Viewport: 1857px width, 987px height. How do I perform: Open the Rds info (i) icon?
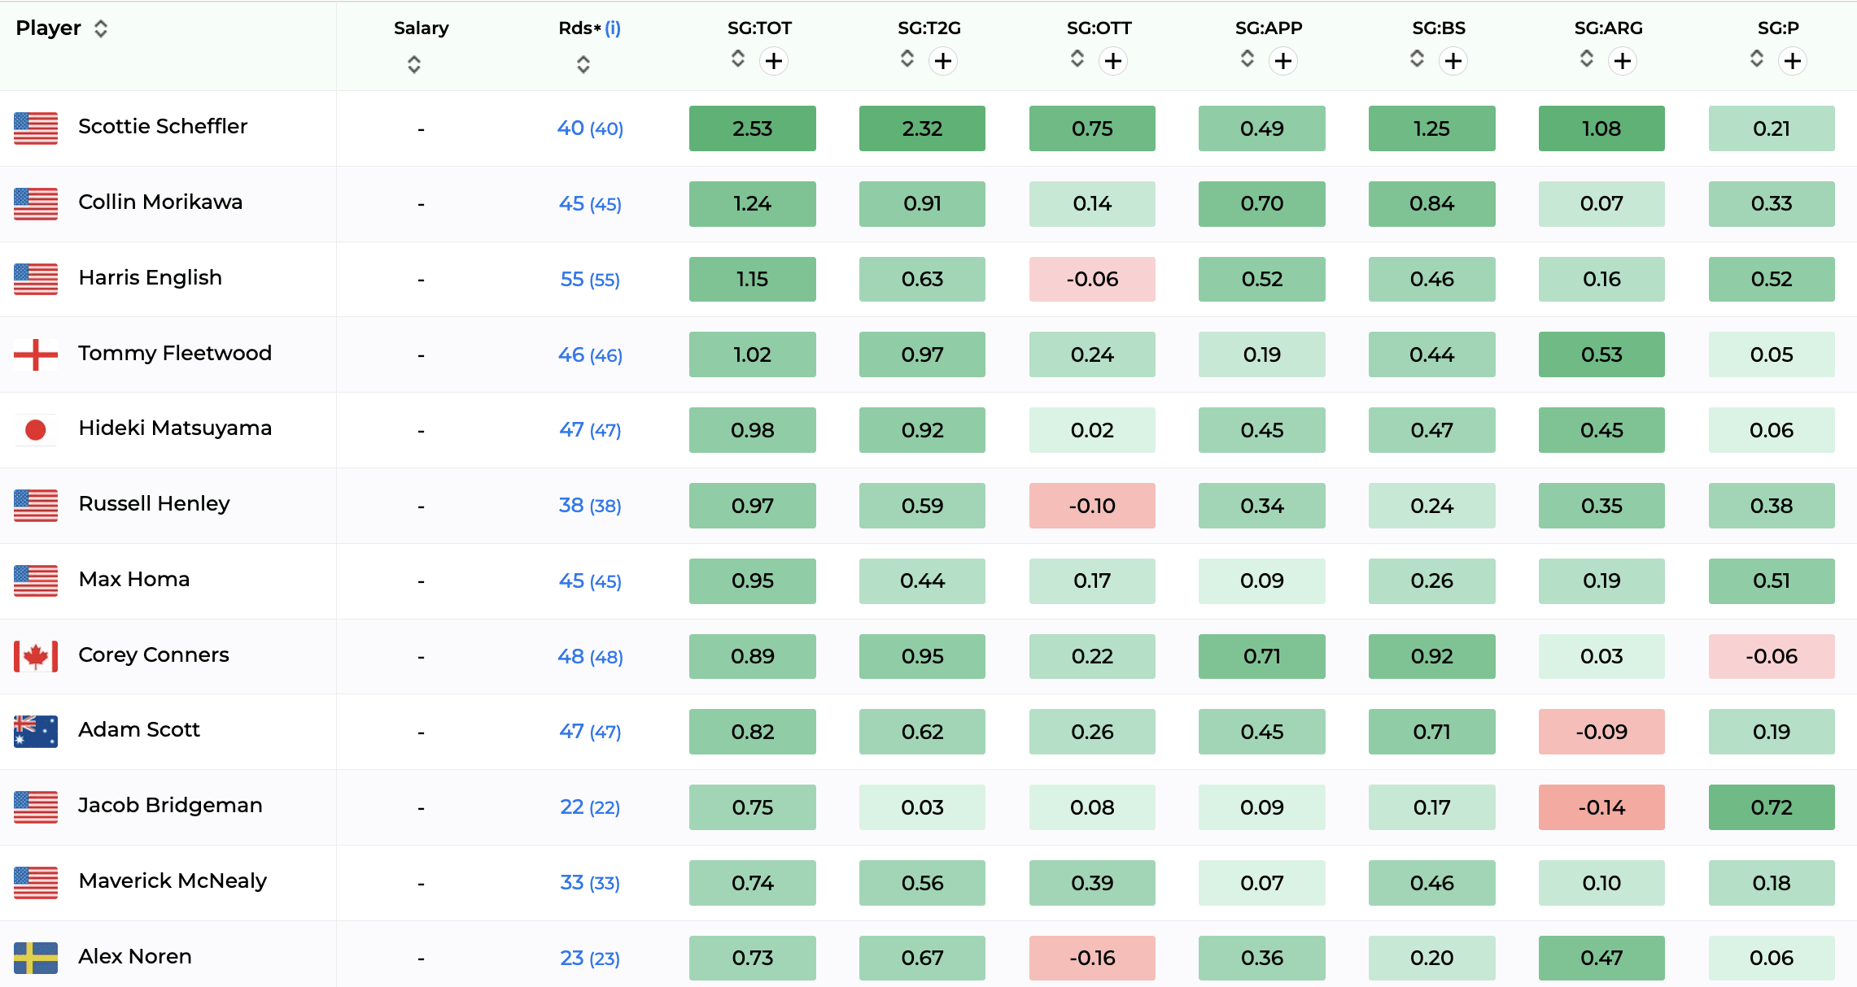(613, 28)
